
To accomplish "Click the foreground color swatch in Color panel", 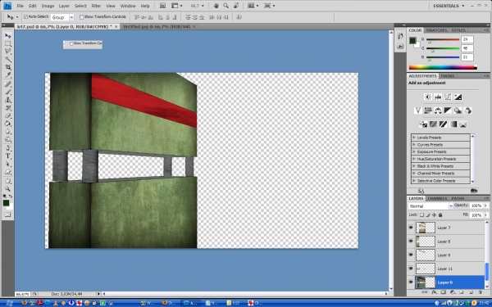I will pos(412,40).
